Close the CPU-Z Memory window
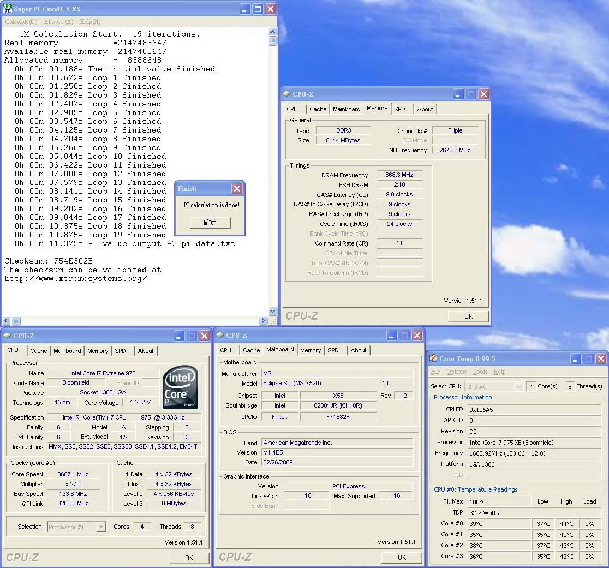The width and height of the screenshot is (609, 568). click(483, 94)
